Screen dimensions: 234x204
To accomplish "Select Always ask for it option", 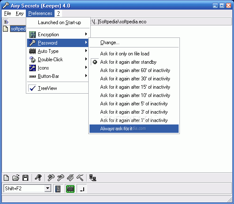I will coord(134,129).
